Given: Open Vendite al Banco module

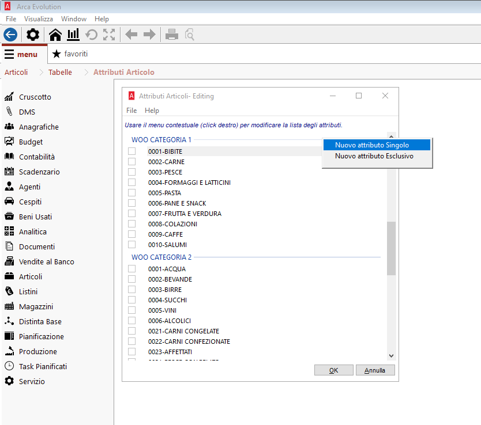Looking at the screenshot, I should [x=46, y=261].
